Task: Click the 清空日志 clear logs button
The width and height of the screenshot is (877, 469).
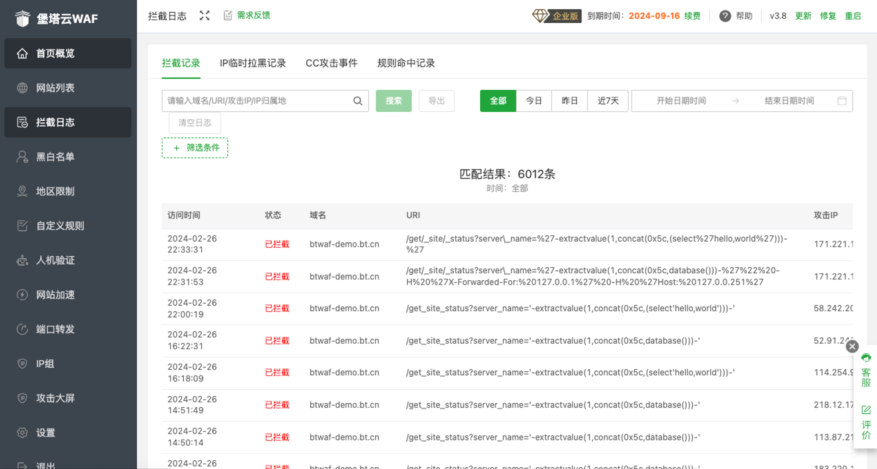Action: point(195,123)
